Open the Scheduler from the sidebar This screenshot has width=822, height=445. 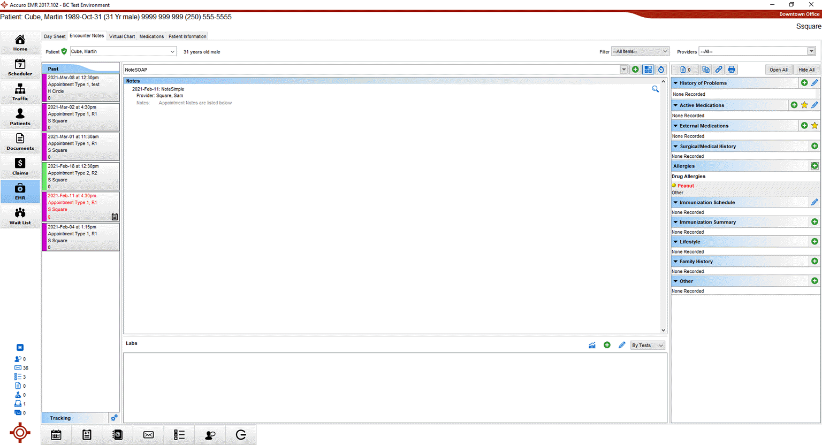click(x=20, y=67)
